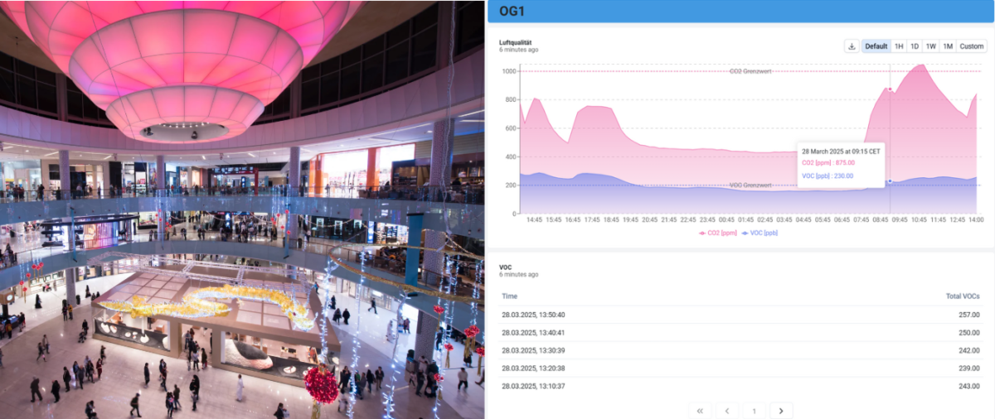Download the Luftqualität chart data
The height and width of the screenshot is (419, 995).
[852, 46]
